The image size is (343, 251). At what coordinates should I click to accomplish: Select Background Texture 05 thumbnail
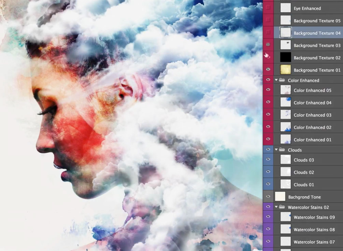click(286, 20)
